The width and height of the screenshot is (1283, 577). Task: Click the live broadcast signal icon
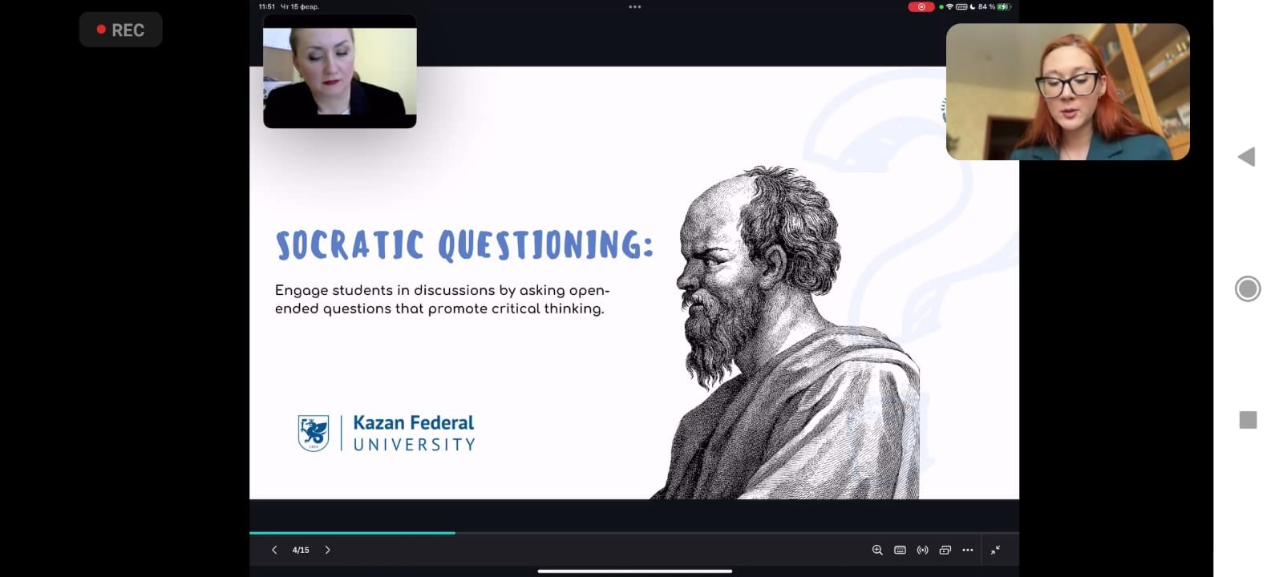point(922,550)
